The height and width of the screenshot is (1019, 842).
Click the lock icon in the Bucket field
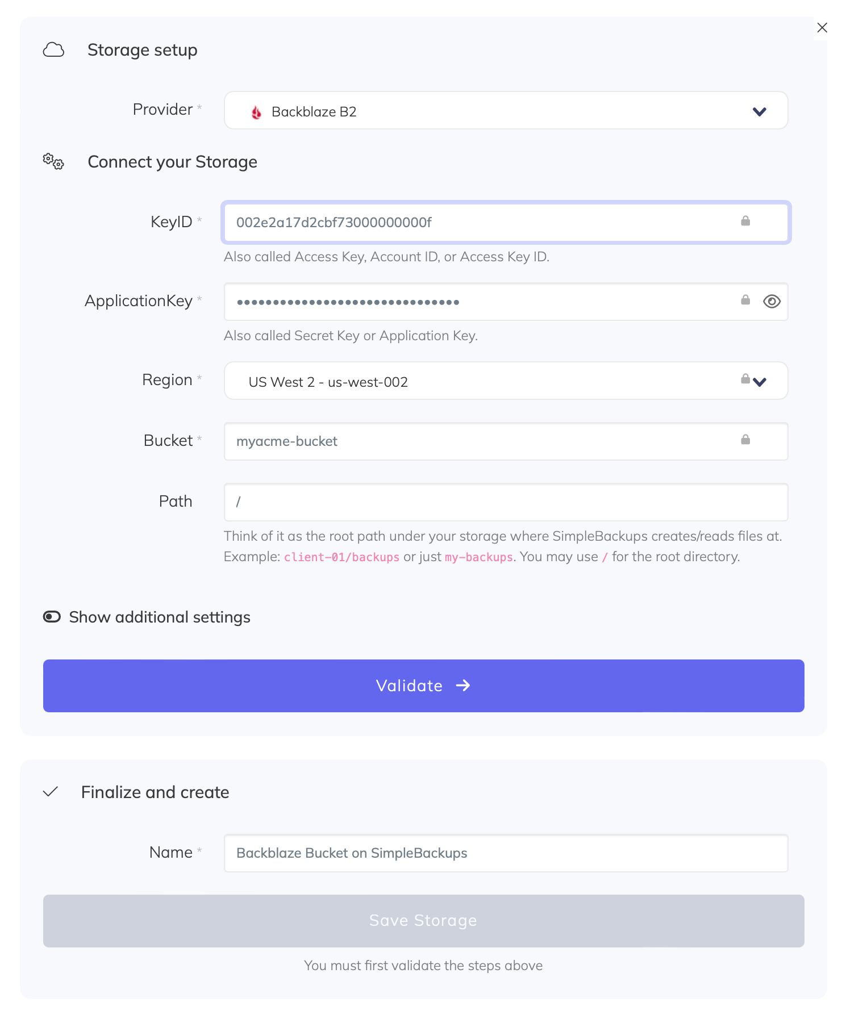tap(745, 441)
